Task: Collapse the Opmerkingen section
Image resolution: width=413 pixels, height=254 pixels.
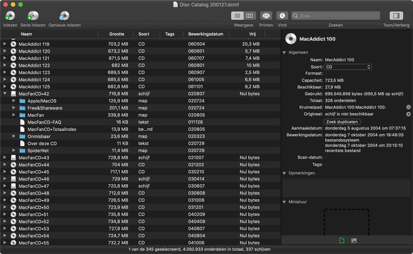Action: [284, 173]
